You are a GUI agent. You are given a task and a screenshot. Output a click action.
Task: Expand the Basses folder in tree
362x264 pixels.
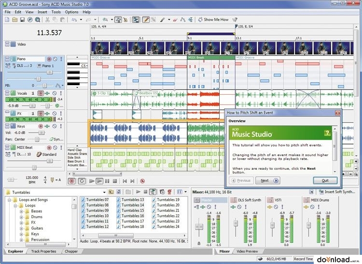pos(21,211)
